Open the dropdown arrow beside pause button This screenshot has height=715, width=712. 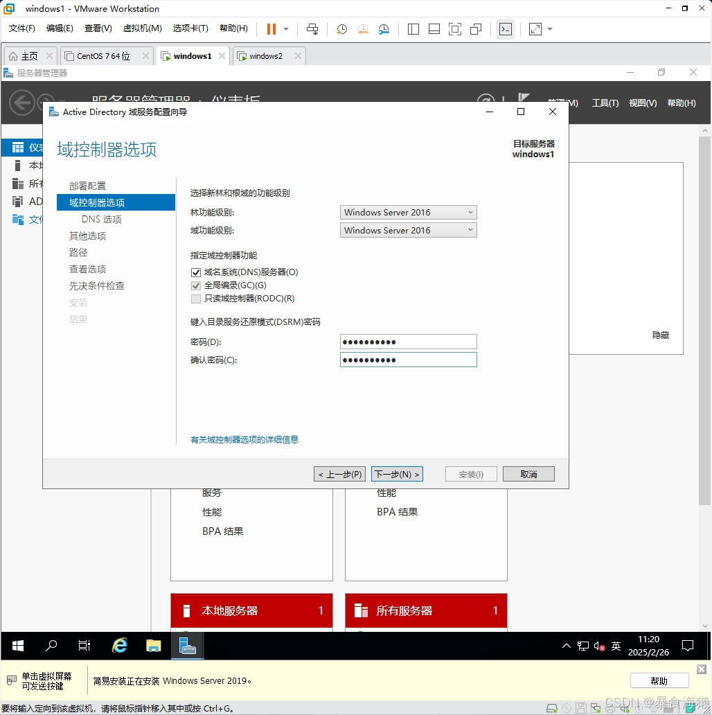(286, 29)
